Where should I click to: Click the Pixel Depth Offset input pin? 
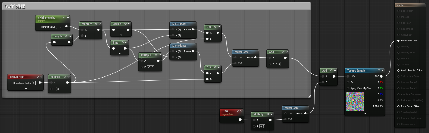(x=399, y=106)
